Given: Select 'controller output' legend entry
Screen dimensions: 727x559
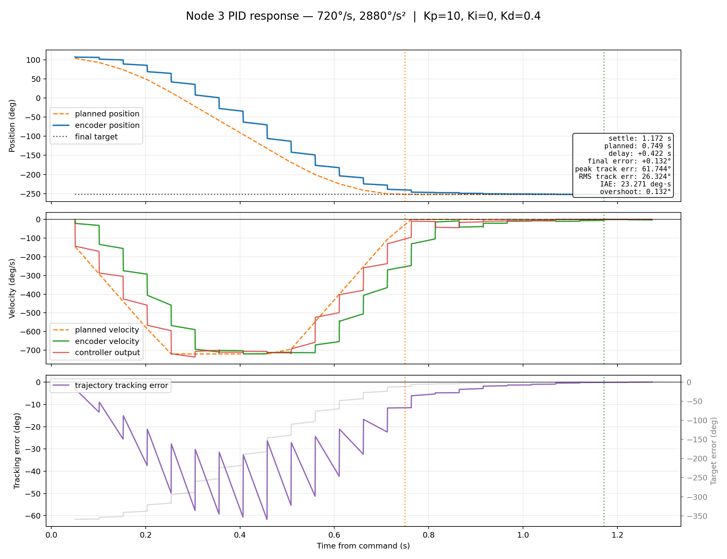Looking at the screenshot, I should tap(96, 353).
